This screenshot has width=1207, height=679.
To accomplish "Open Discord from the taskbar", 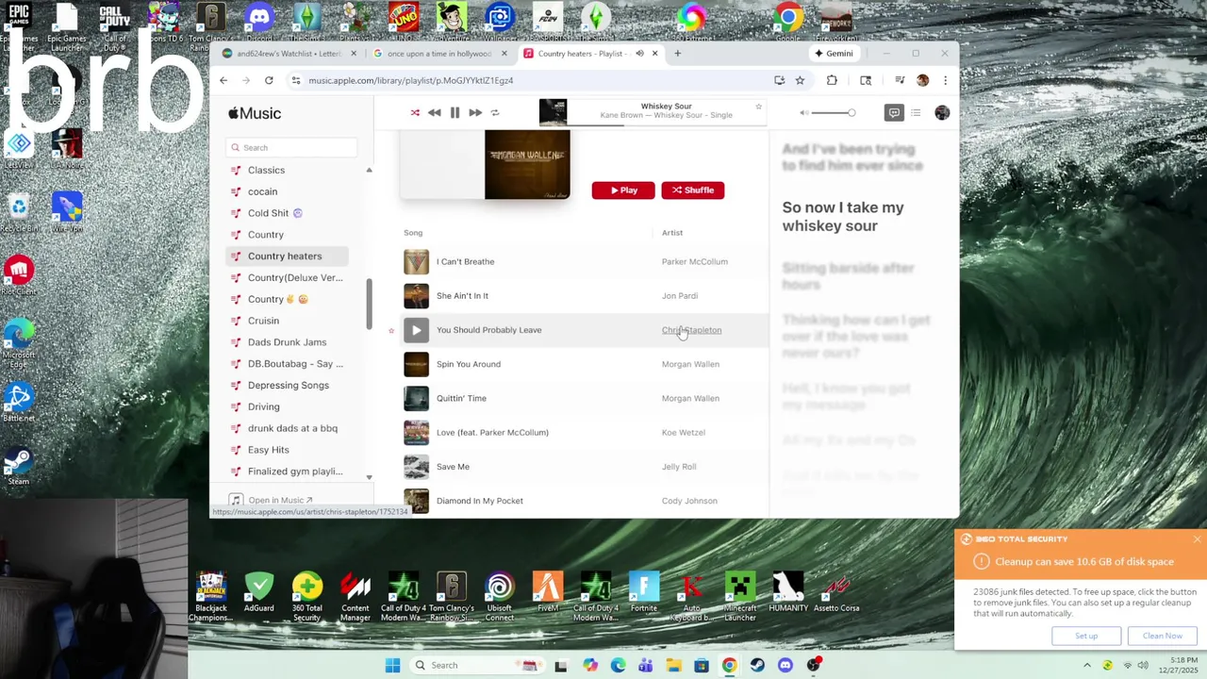I will click(785, 665).
